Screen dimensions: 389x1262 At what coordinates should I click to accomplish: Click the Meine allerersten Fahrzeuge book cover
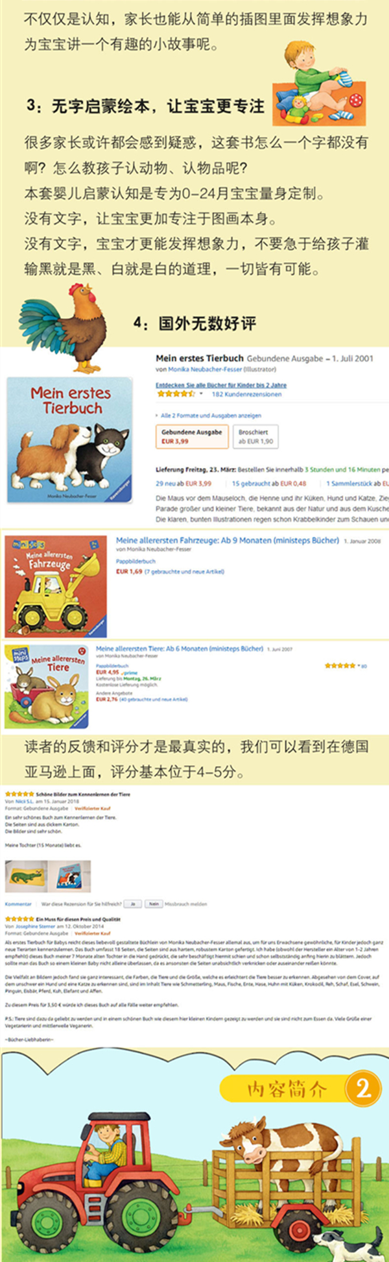56,587
